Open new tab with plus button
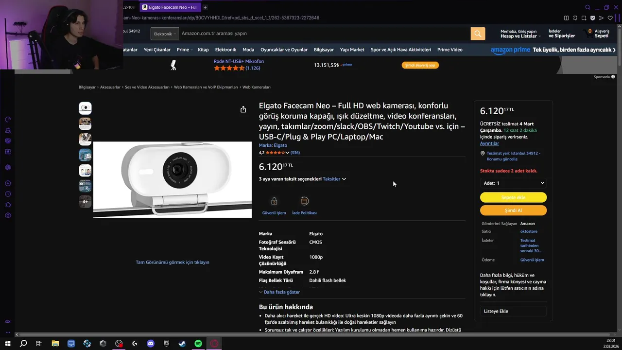Image resolution: width=622 pixels, height=350 pixels. point(205,7)
